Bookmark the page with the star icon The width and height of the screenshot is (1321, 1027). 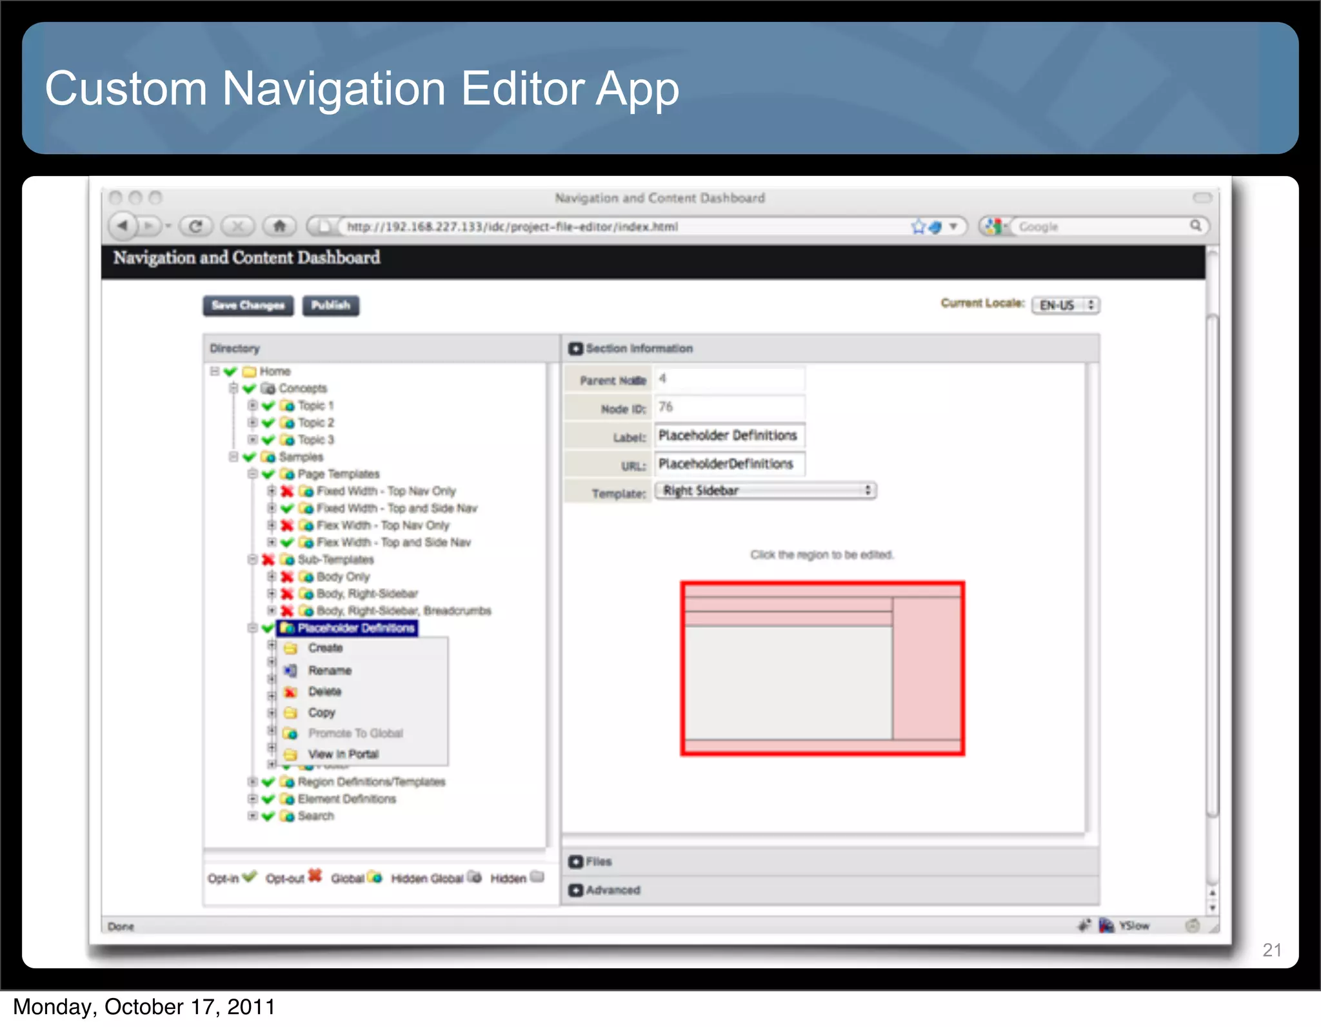click(918, 226)
